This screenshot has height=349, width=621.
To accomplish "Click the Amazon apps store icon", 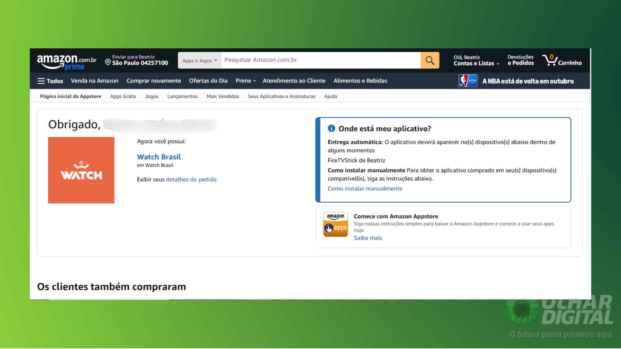I will (x=335, y=225).
